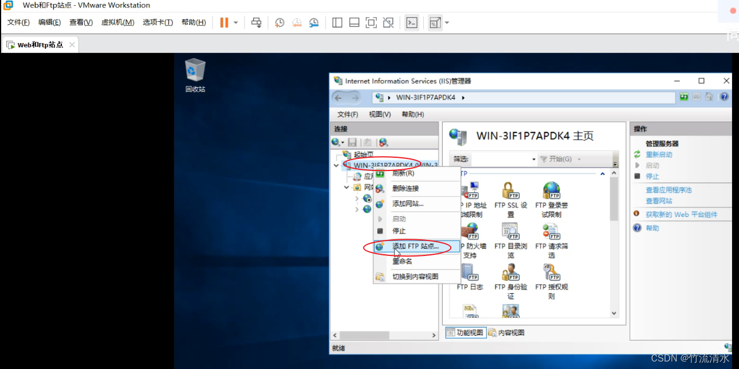Click the blue help icon in IIS address bar

[724, 97]
